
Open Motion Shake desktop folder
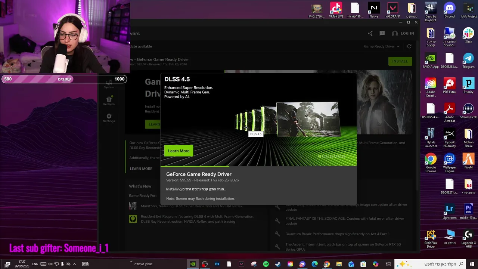468,138
